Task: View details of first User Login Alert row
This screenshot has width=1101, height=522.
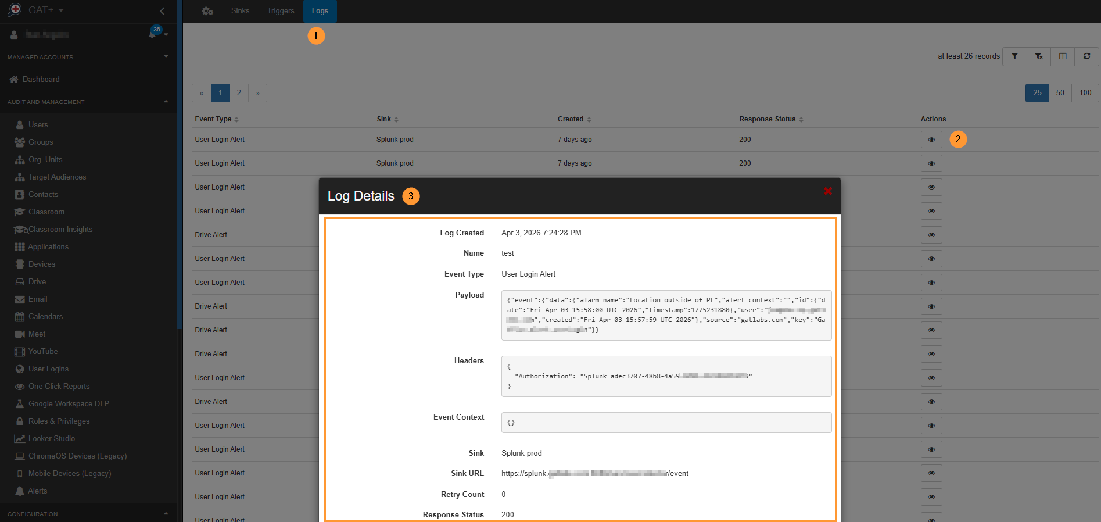Action: (931, 140)
